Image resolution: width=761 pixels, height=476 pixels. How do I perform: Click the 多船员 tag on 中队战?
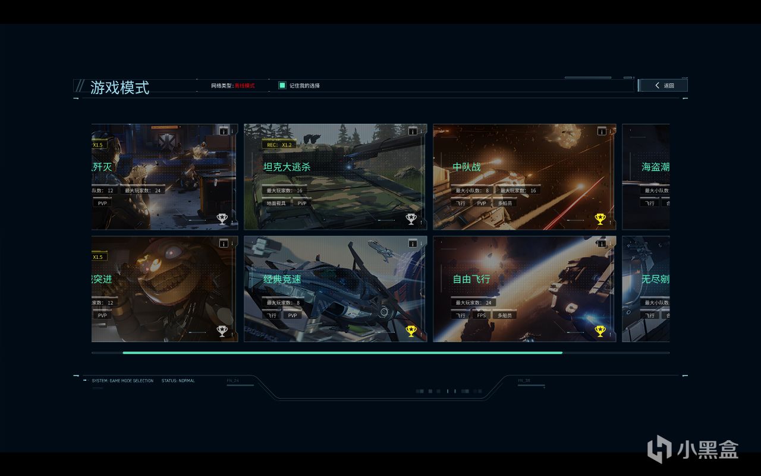point(505,203)
